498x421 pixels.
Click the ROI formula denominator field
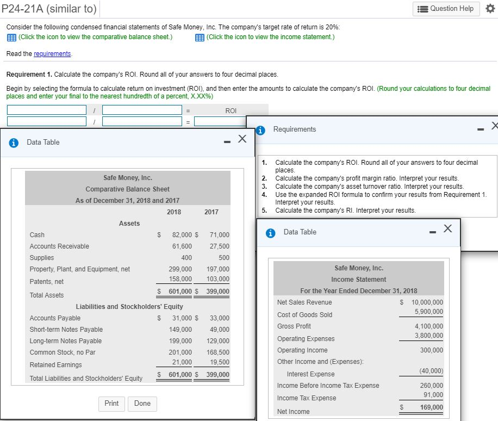(142, 110)
